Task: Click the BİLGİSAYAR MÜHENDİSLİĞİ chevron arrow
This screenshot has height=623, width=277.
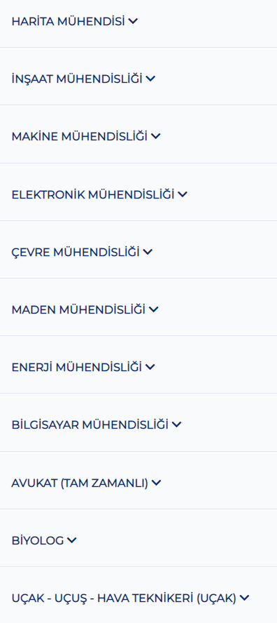Action: 177,424
